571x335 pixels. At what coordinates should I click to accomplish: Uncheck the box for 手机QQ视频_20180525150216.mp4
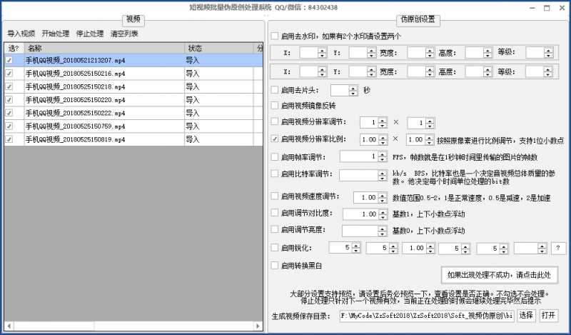point(9,74)
